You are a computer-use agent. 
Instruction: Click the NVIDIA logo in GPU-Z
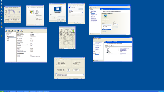(73, 31)
